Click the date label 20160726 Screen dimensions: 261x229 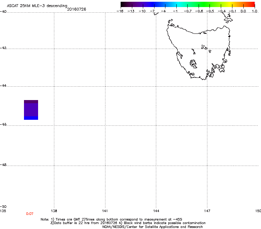click(77, 9)
